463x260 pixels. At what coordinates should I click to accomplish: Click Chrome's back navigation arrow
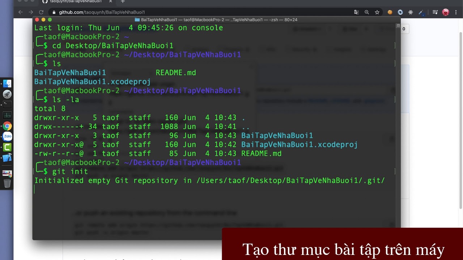[21, 12]
